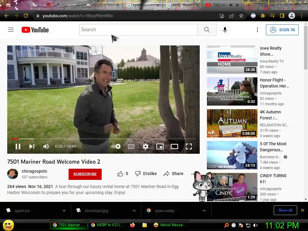Open the smiley Start button
308x231 pixels.
[x=8, y=225]
